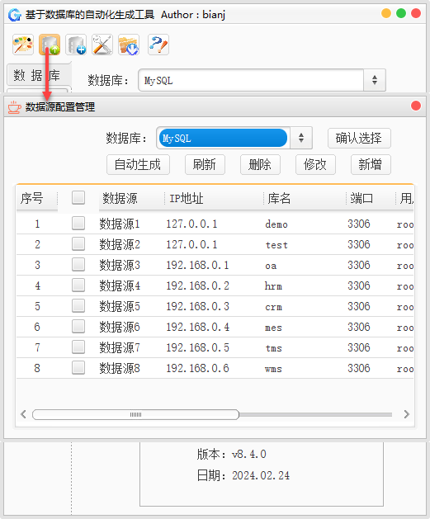Click the scrollbar right arrow
430x519 pixels.
(x=407, y=414)
